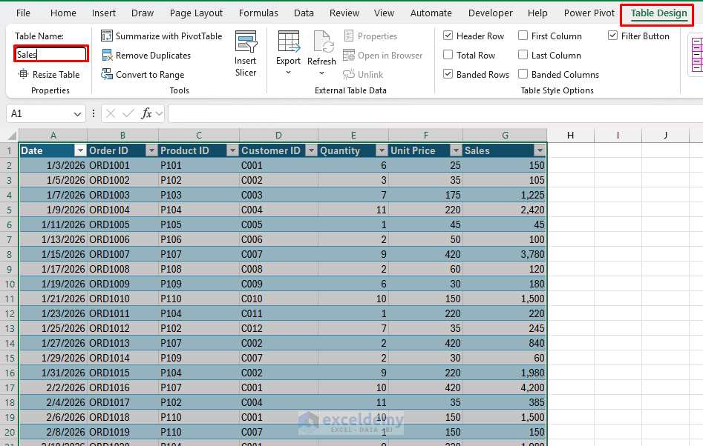
Task: Select row 10 header
Action: (x=10, y=284)
